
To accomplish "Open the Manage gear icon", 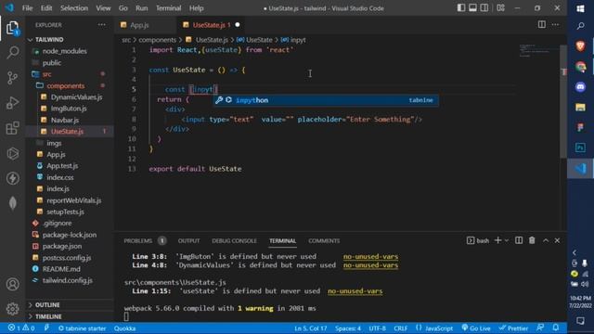I will coord(12,309).
